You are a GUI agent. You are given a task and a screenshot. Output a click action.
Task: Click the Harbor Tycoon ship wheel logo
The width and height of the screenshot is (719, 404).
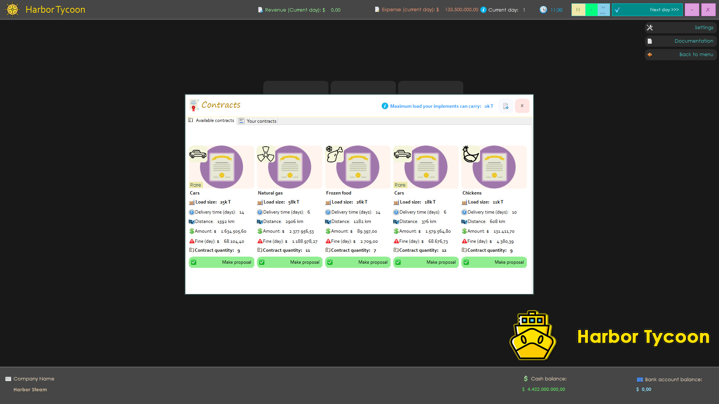(12, 9)
